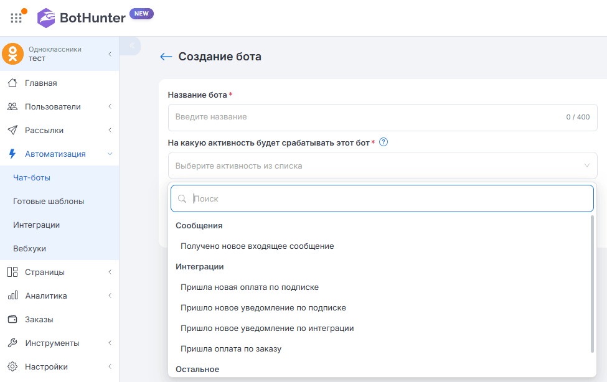Viewport: 607px width, 382px height.
Task: Choose Пришло новое уведомление по подписке
Action: (263, 308)
